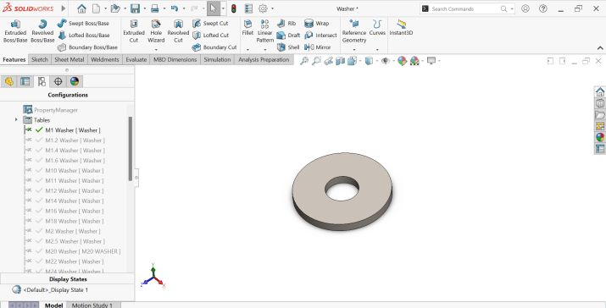Image resolution: width=606 pixels, height=308 pixels.
Task: Open the Curves dropdown arrow
Action: pos(377,50)
